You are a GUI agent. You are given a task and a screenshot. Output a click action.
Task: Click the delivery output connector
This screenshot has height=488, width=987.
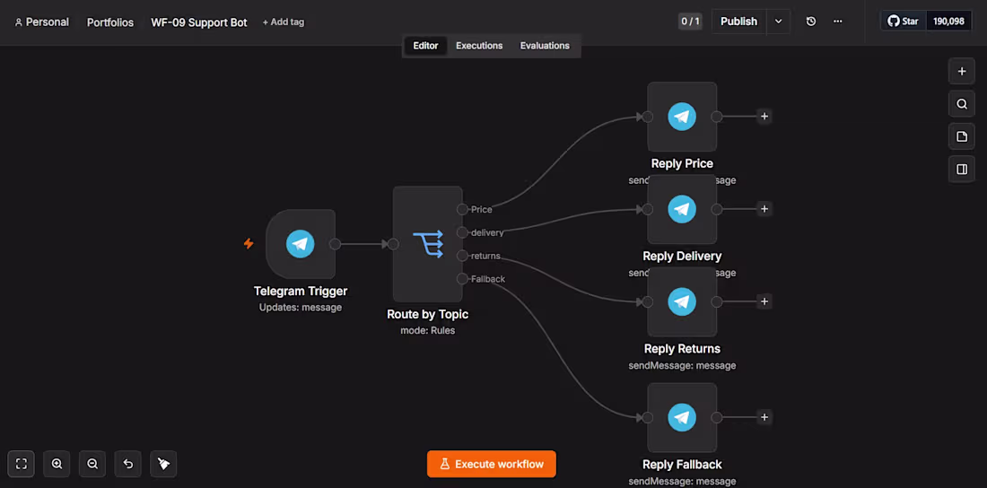coord(463,232)
